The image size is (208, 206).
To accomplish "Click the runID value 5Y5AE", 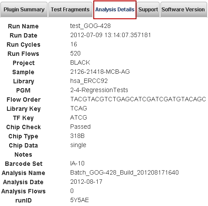I will (79, 200).
